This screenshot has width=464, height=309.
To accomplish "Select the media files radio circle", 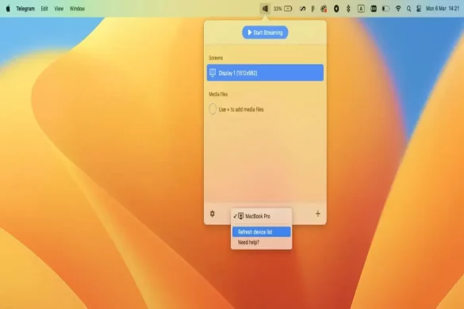I will (x=213, y=109).
